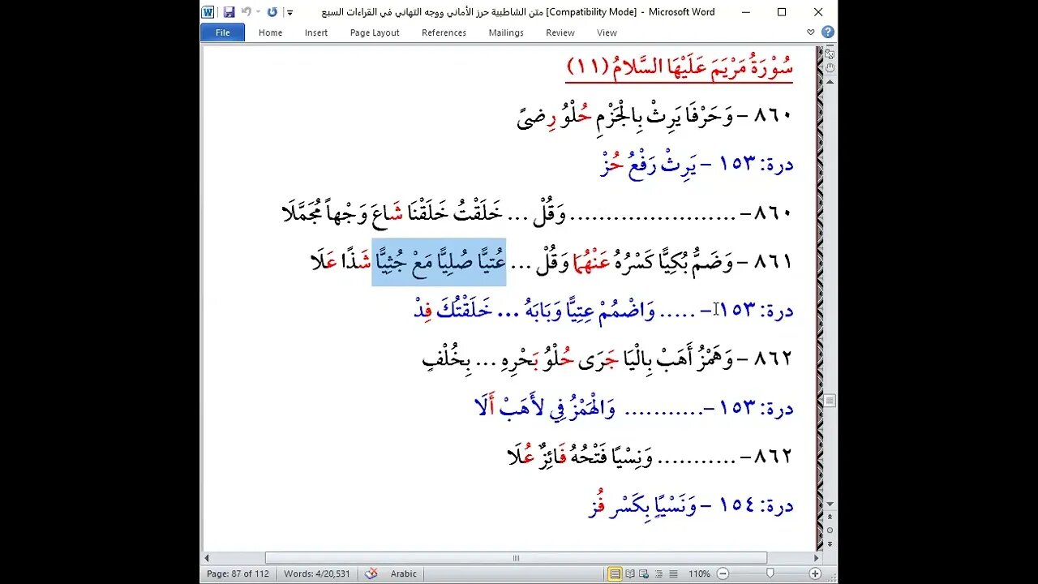This screenshot has width=1038, height=584.
Task: Open the Mailings tab
Action: coord(506,32)
